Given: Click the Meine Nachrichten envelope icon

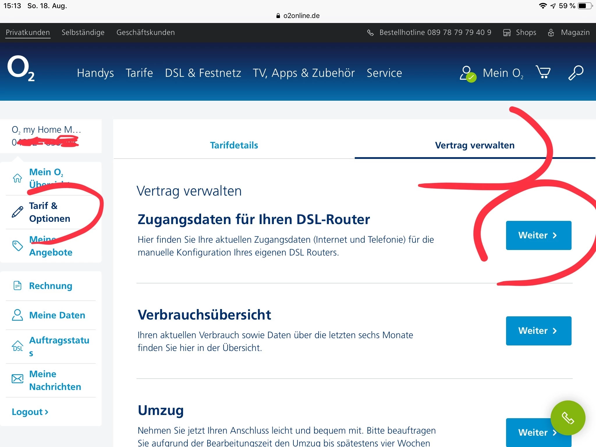Looking at the screenshot, I should (17, 379).
